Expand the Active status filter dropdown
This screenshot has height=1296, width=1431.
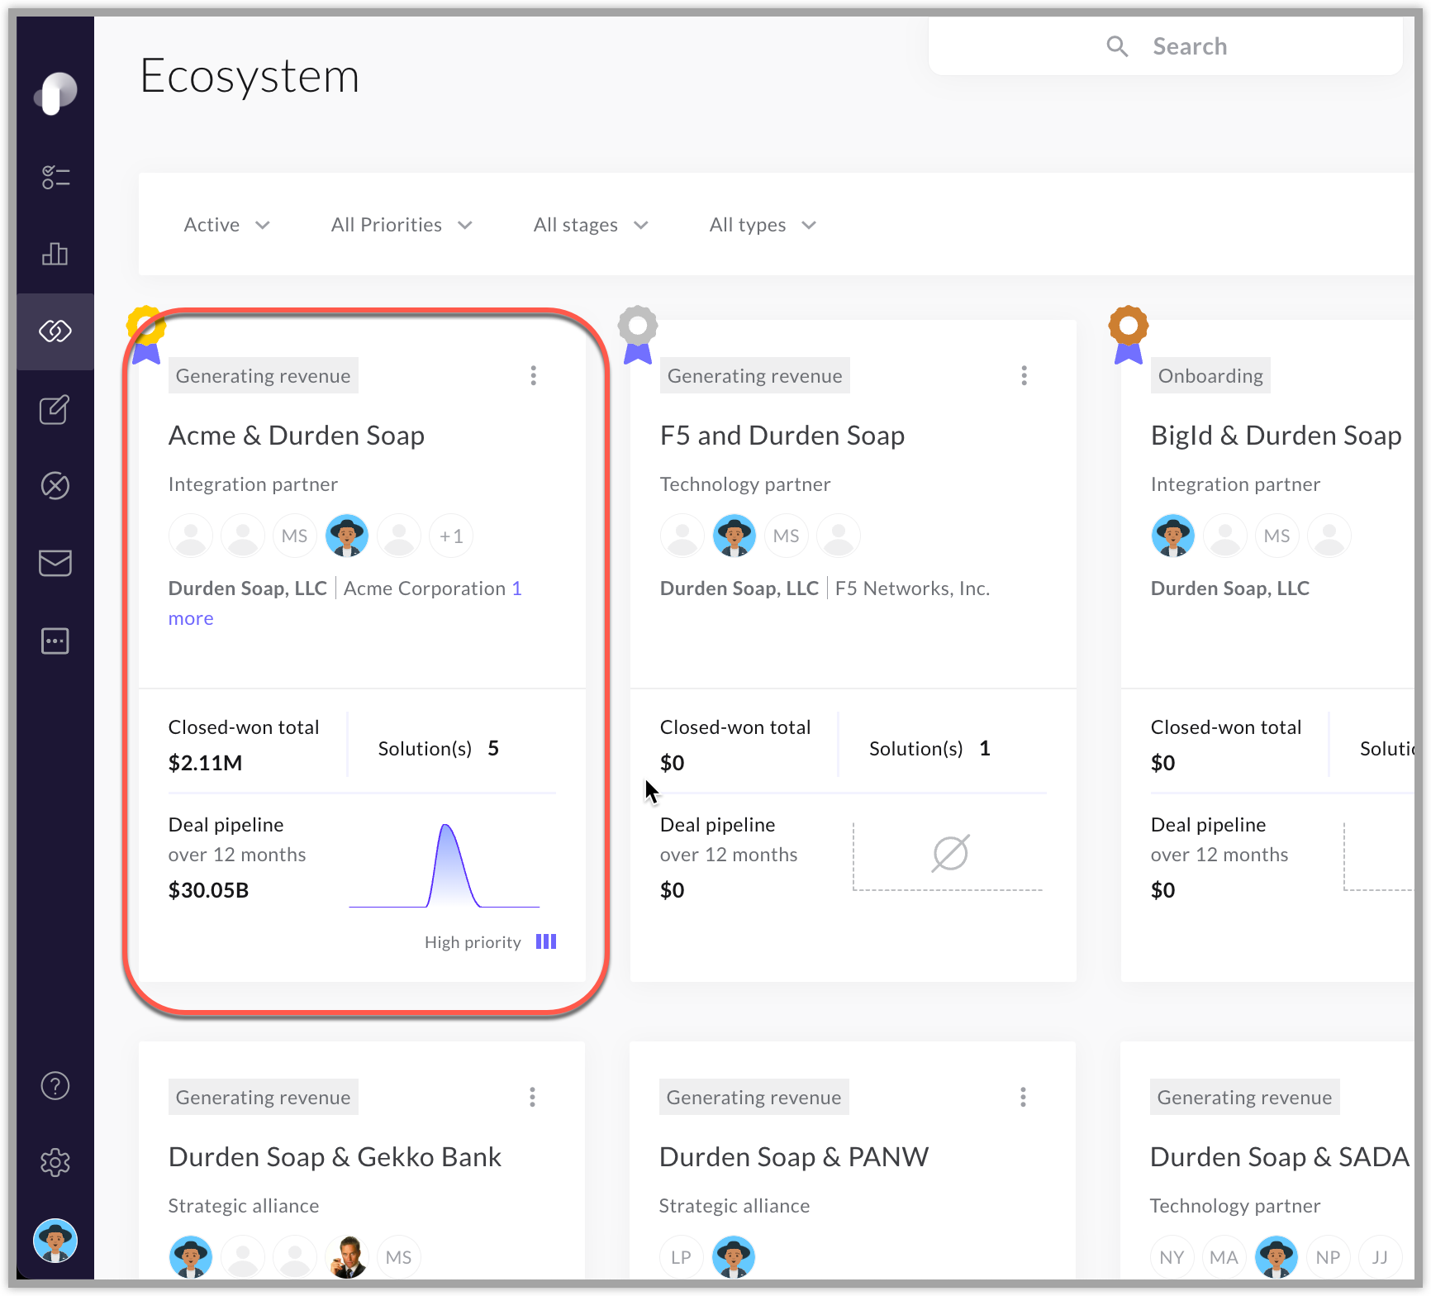click(x=226, y=225)
